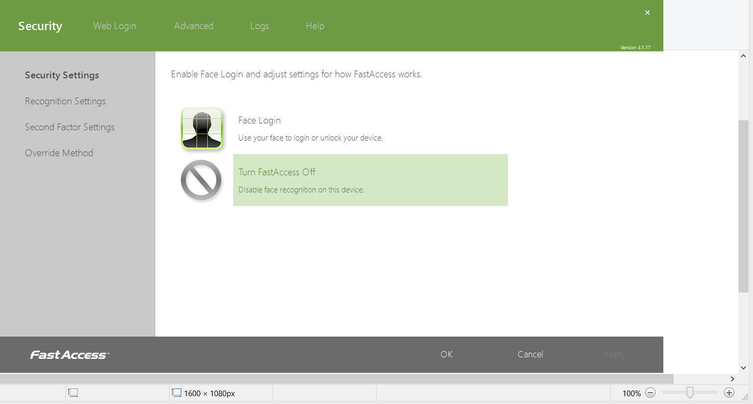
Task: Click the vertical scrollbar thumb
Action: pyautogui.click(x=743, y=206)
